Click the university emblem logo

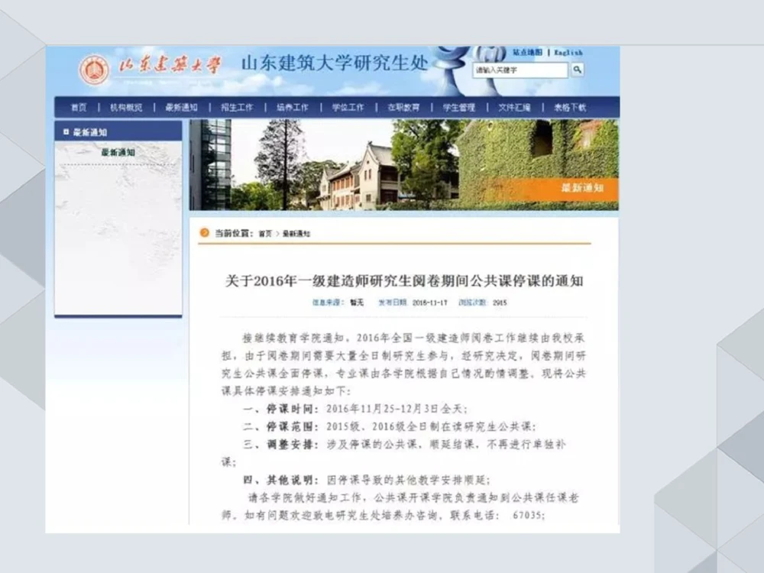(x=95, y=69)
